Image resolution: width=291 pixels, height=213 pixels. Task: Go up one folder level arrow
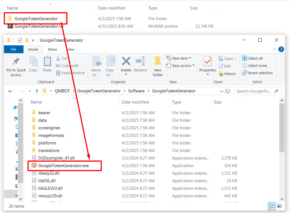[x=37, y=91]
